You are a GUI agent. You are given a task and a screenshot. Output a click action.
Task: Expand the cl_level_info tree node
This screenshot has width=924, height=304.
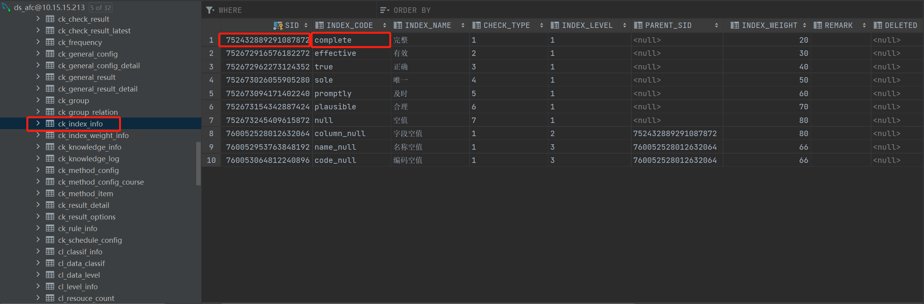coord(38,286)
